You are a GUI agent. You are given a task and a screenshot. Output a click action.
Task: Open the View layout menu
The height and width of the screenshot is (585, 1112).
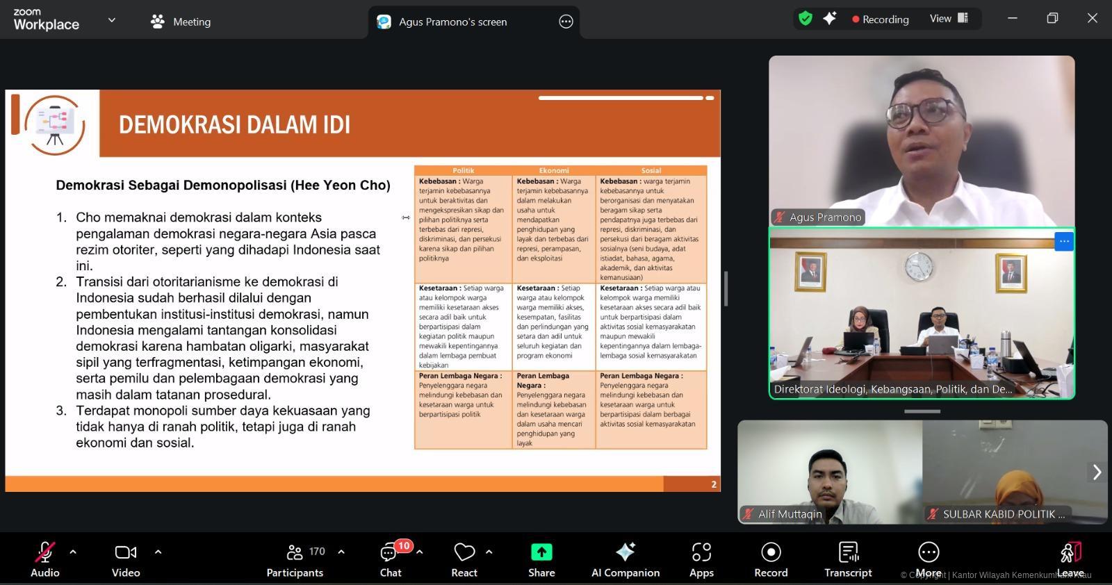pos(949,19)
